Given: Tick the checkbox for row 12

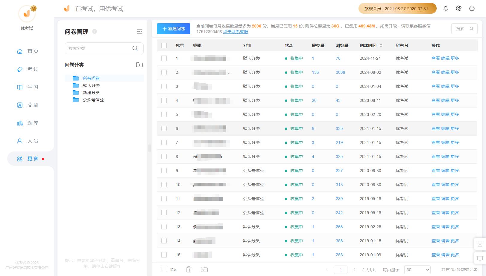Looking at the screenshot, I should click(164, 213).
